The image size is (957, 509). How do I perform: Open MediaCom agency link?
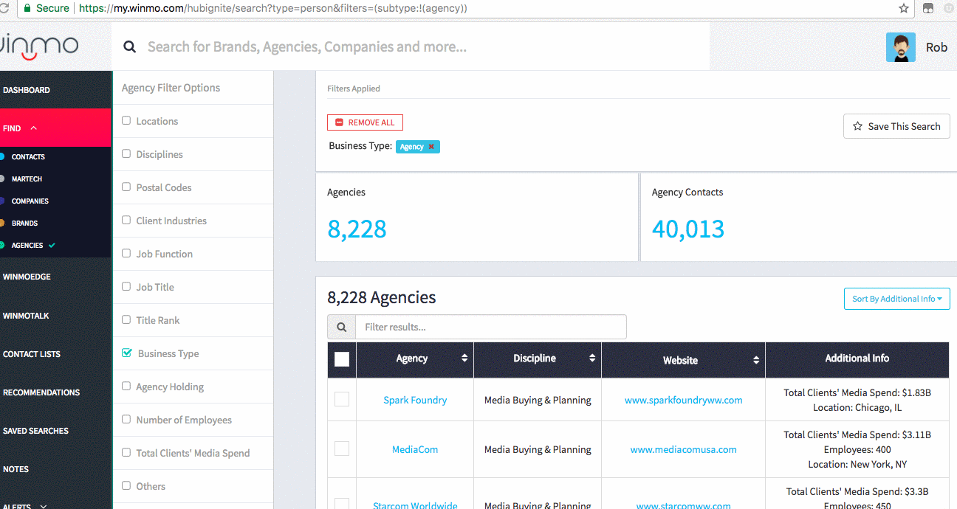pyautogui.click(x=415, y=449)
